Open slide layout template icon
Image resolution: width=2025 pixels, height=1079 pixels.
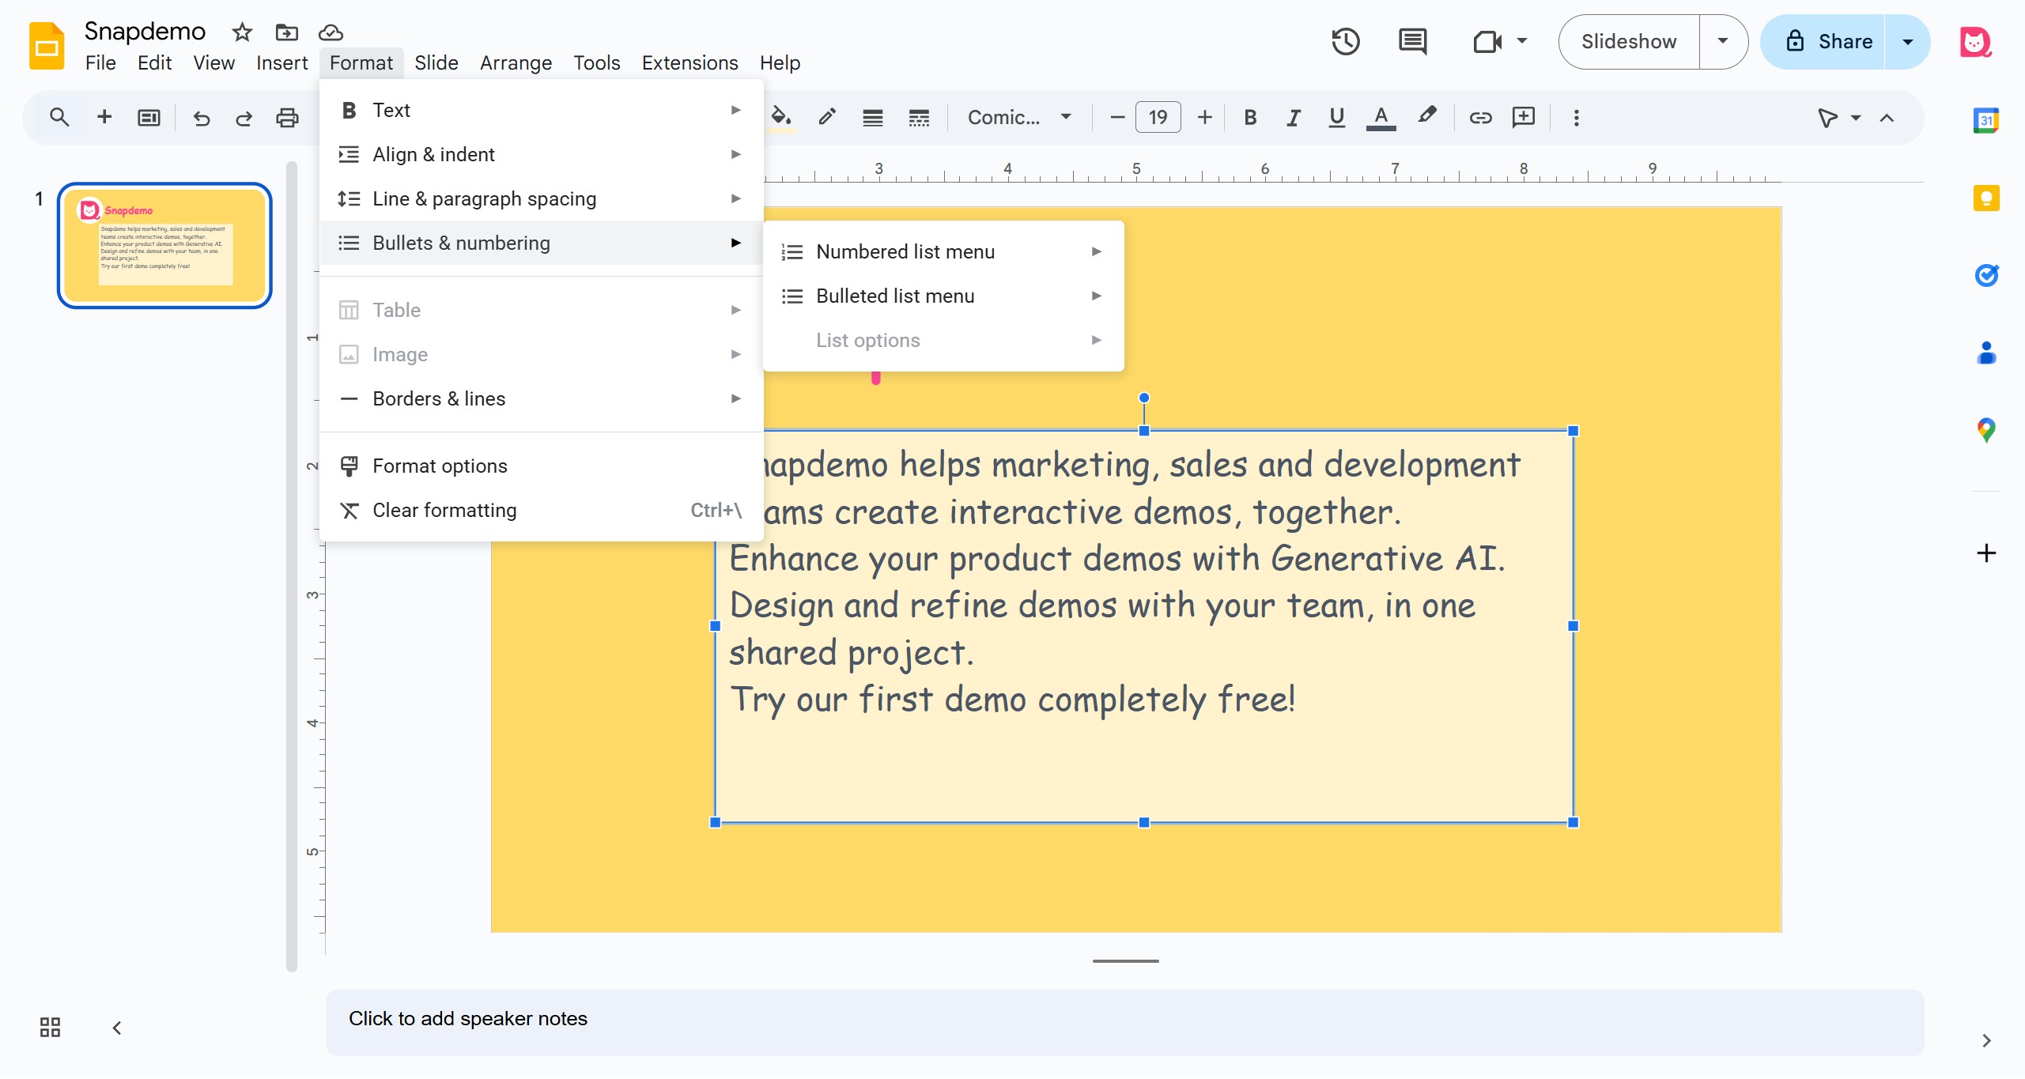pyautogui.click(x=149, y=118)
